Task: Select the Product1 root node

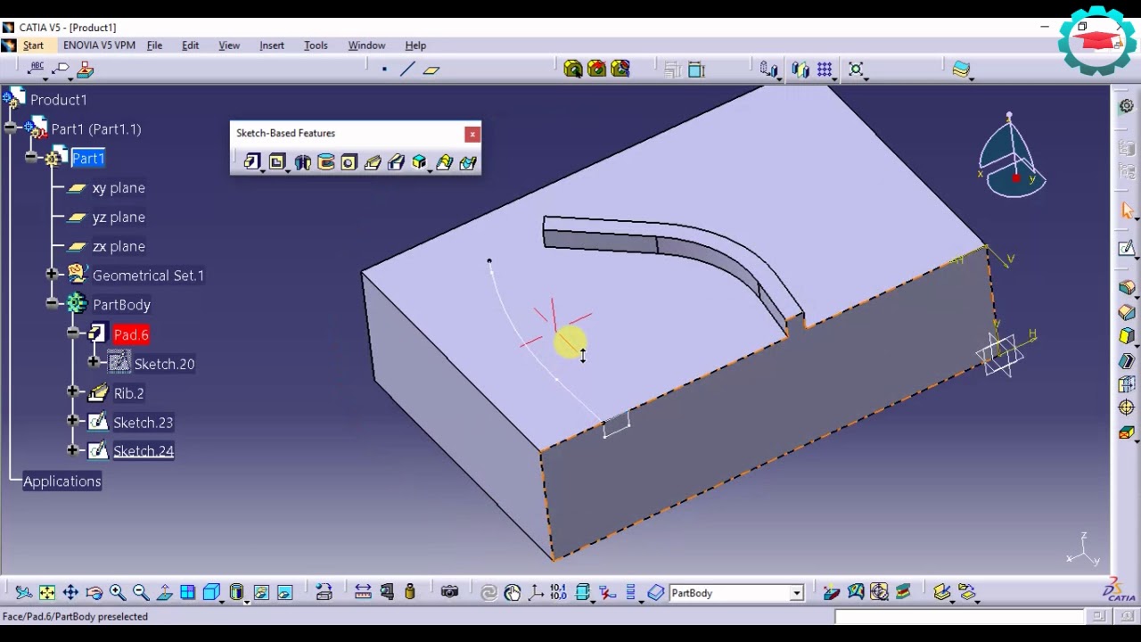Action: pos(58,100)
